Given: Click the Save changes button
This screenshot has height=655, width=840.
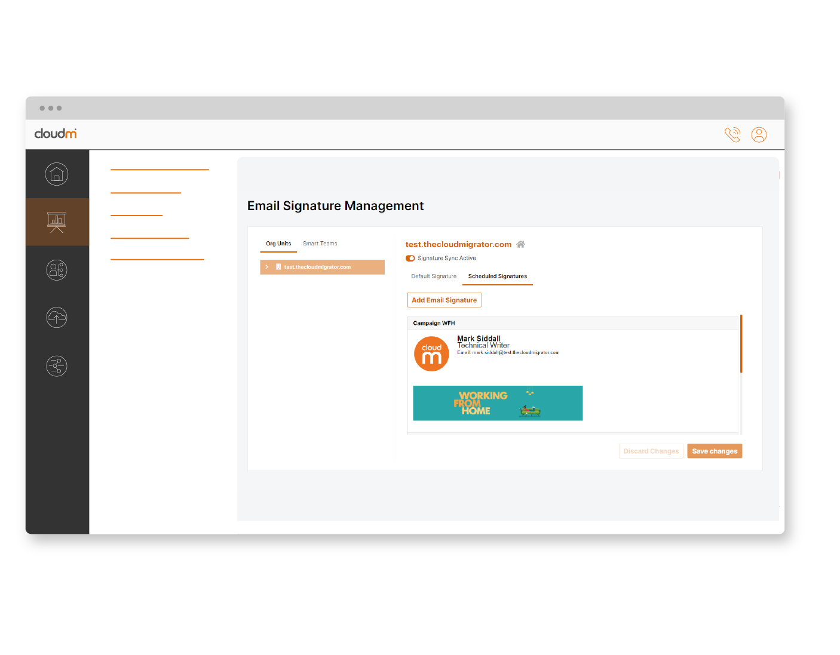Looking at the screenshot, I should 715,451.
